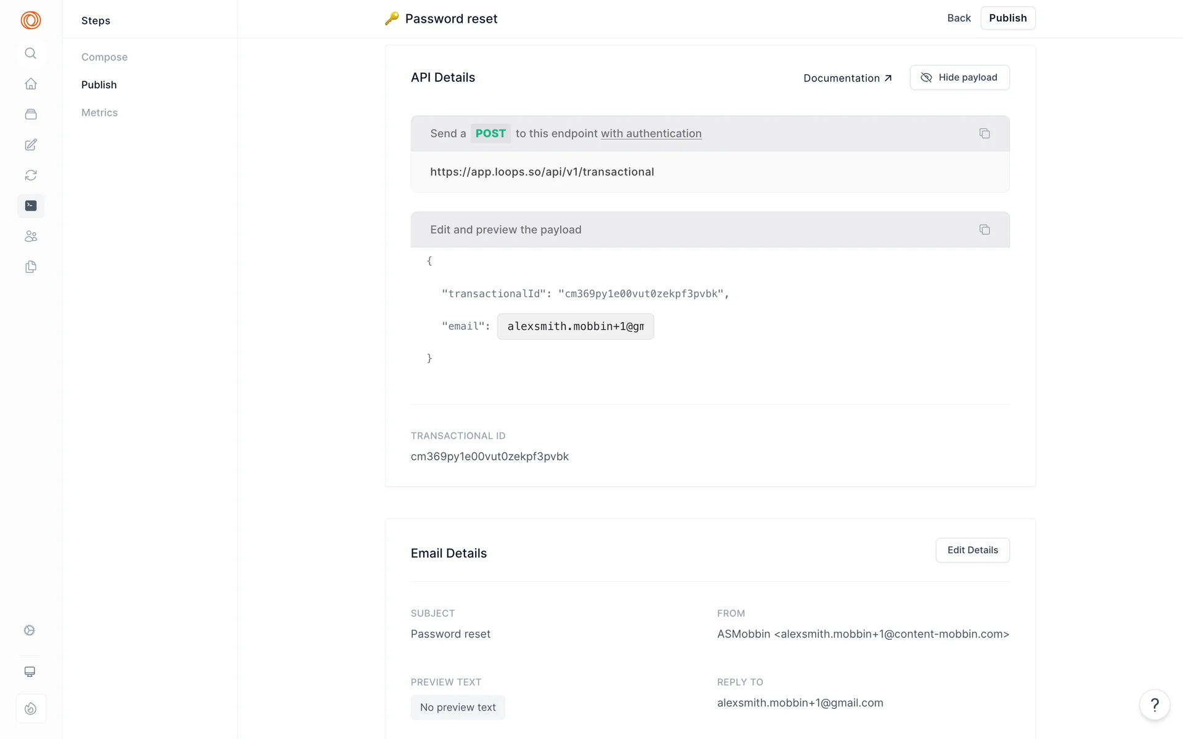Viewport: 1183px width, 739px height.
Task: Open Loops refresh-arrows sidebar icon
Action: [31, 176]
